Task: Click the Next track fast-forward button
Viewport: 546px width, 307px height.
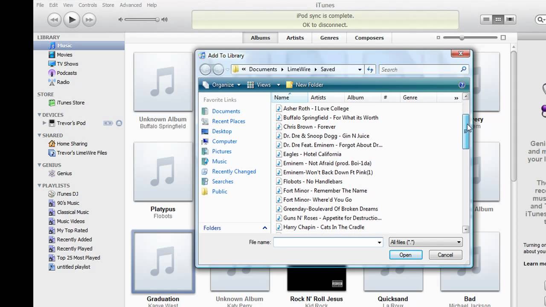Action: click(89, 19)
